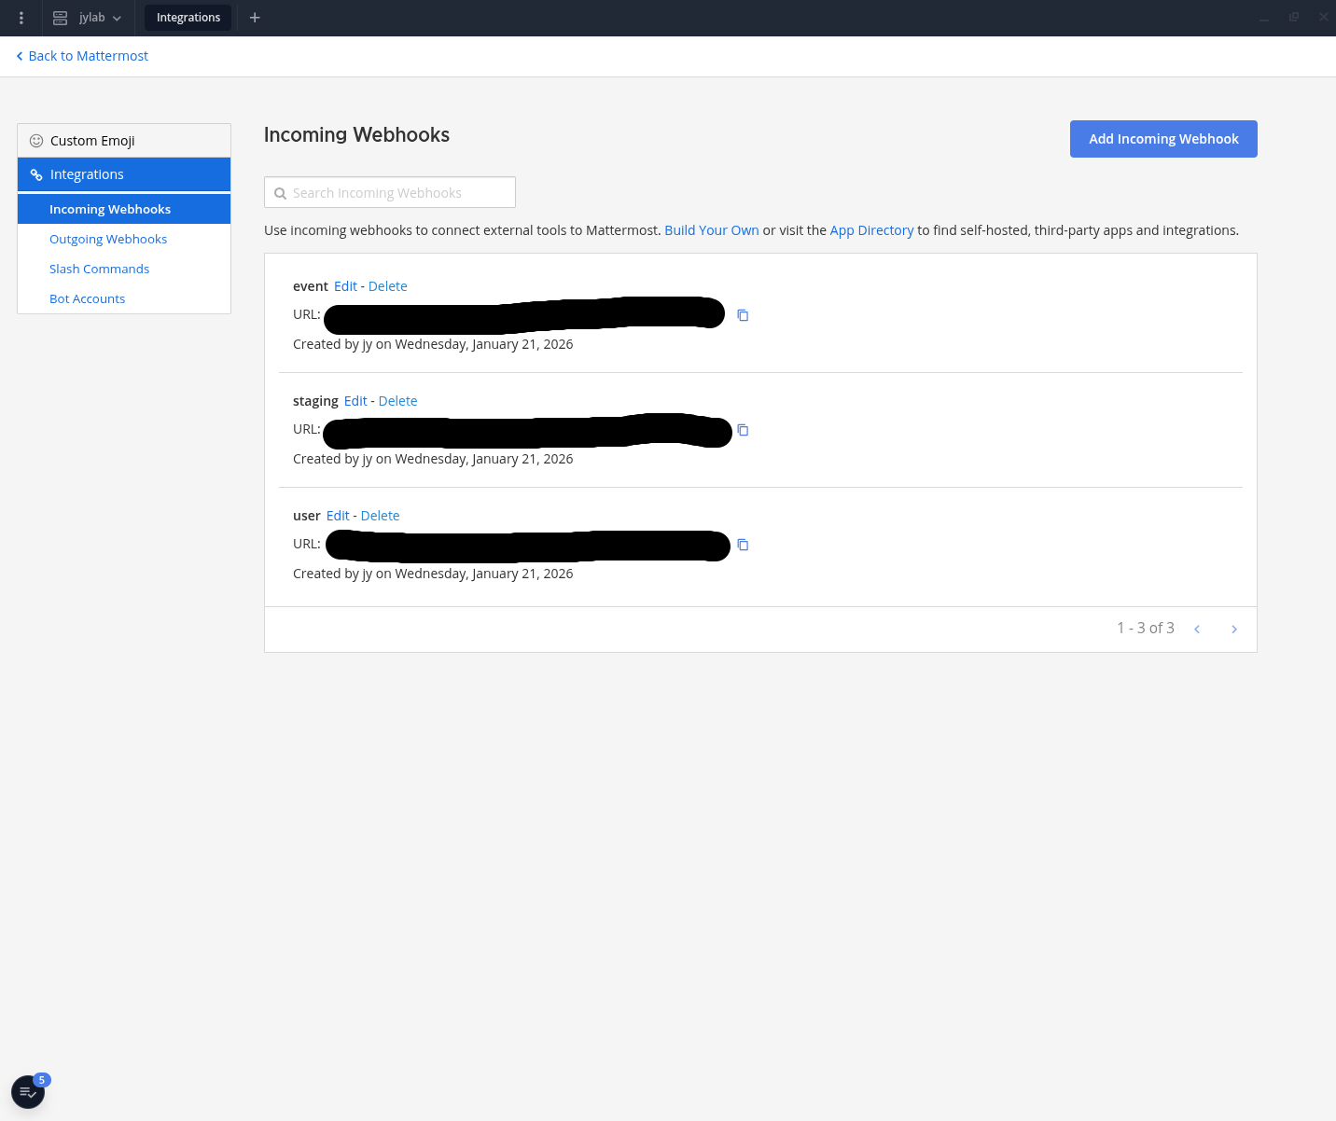Image resolution: width=1336 pixels, height=1121 pixels.
Task: Open a new tab with the plus icon
Action: (x=255, y=18)
